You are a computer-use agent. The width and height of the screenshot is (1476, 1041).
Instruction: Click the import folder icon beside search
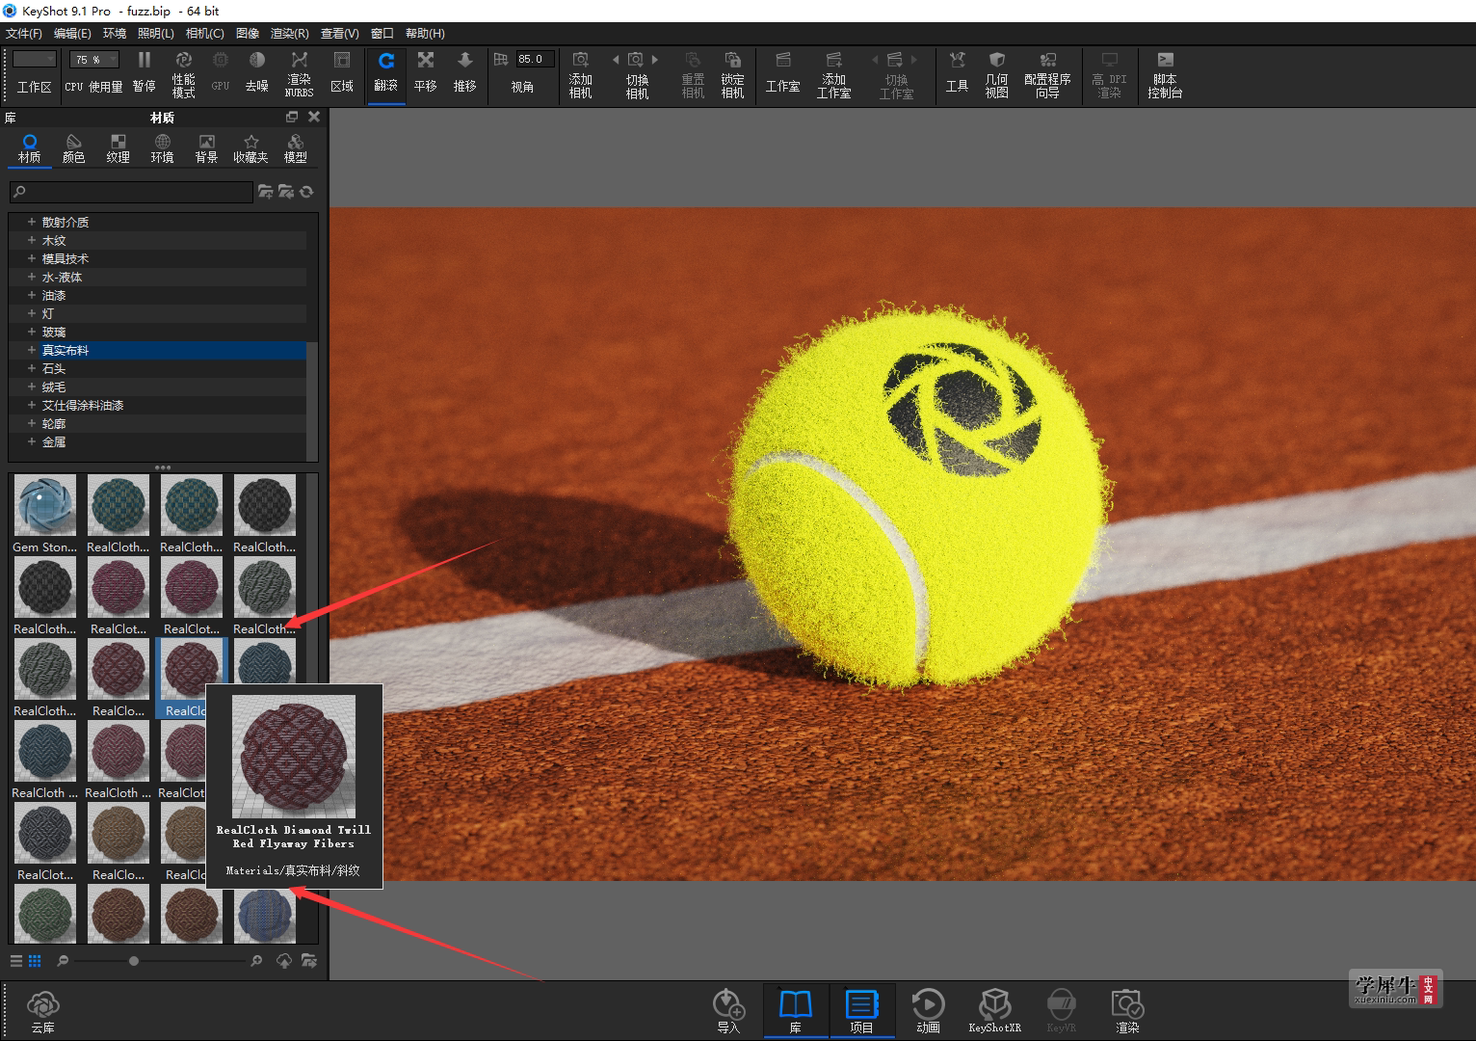(286, 192)
